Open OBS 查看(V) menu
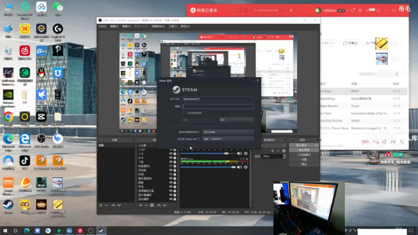 [x=126, y=27]
